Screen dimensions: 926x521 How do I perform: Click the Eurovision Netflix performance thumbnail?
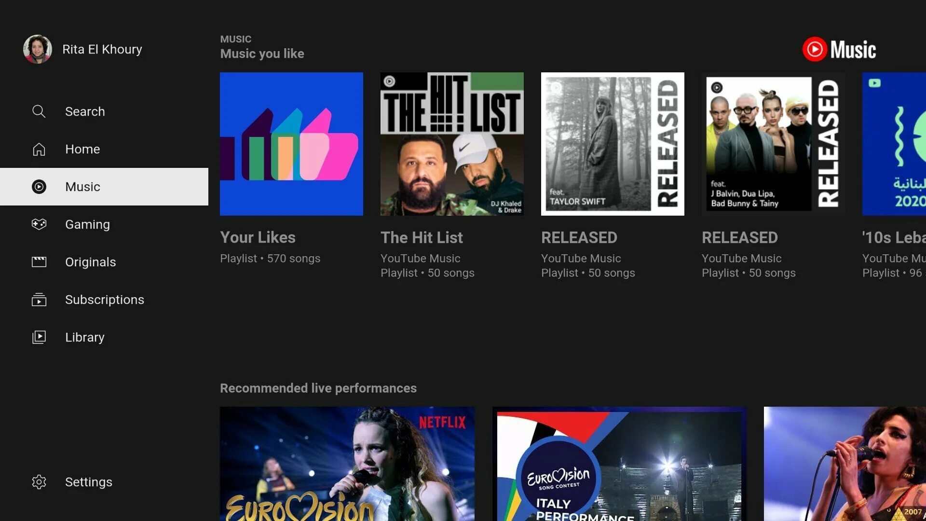349,464
